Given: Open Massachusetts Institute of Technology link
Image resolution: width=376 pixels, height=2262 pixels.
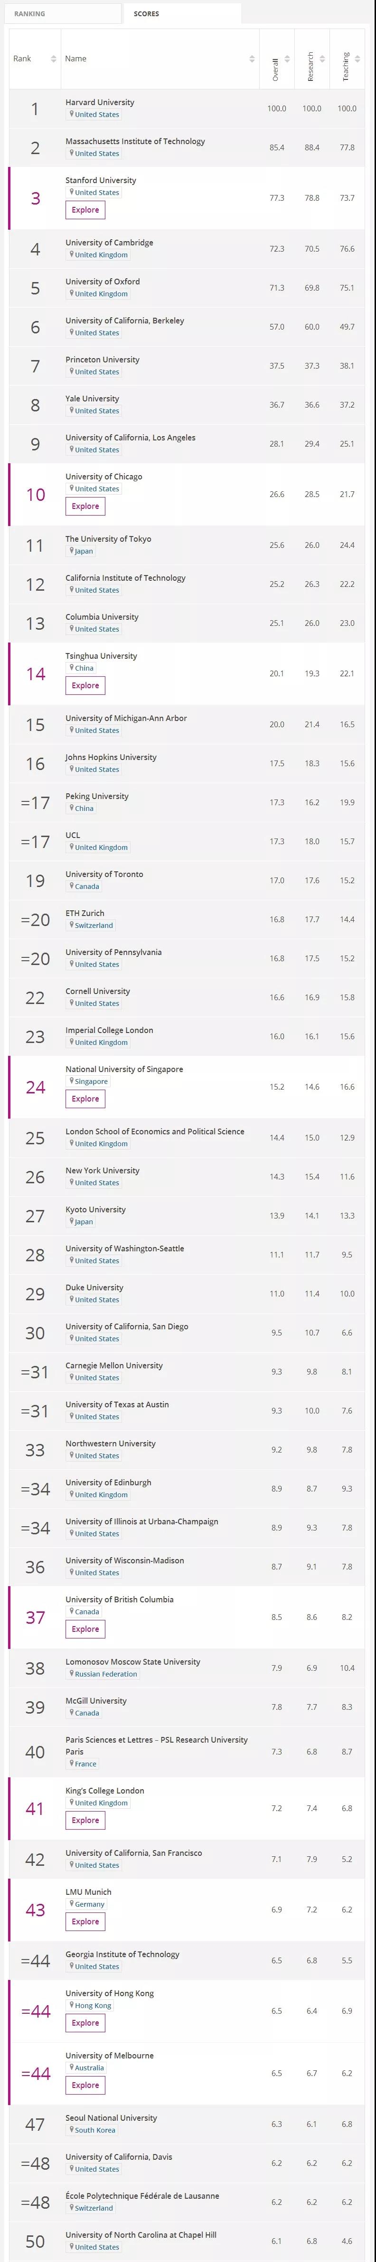Looking at the screenshot, I should pos(135,140).
